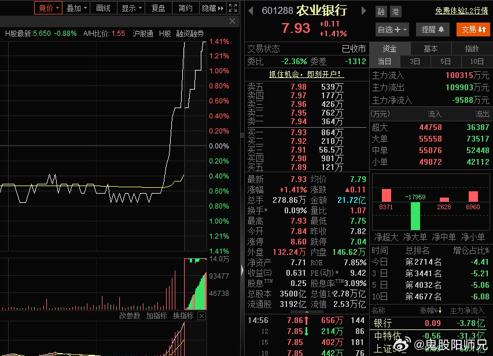Click the H股 tag next to 沪股通
Screen dimensions: 493x356
click(x=165, y=34)
